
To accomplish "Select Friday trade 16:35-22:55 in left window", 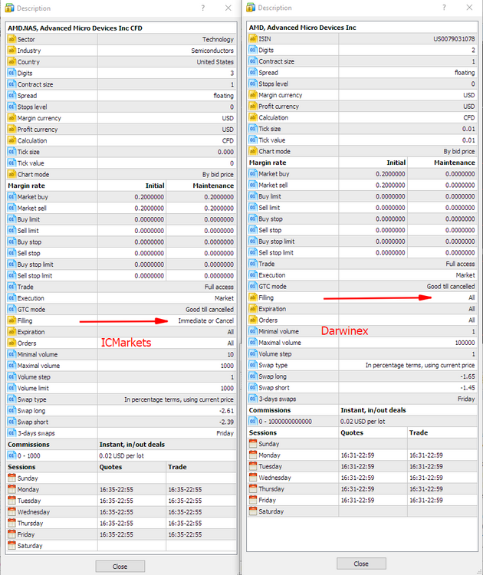I will [185, 534].
